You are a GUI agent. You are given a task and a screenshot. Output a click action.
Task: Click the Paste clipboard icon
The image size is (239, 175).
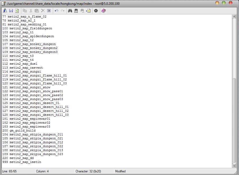[x=37, y=11]
